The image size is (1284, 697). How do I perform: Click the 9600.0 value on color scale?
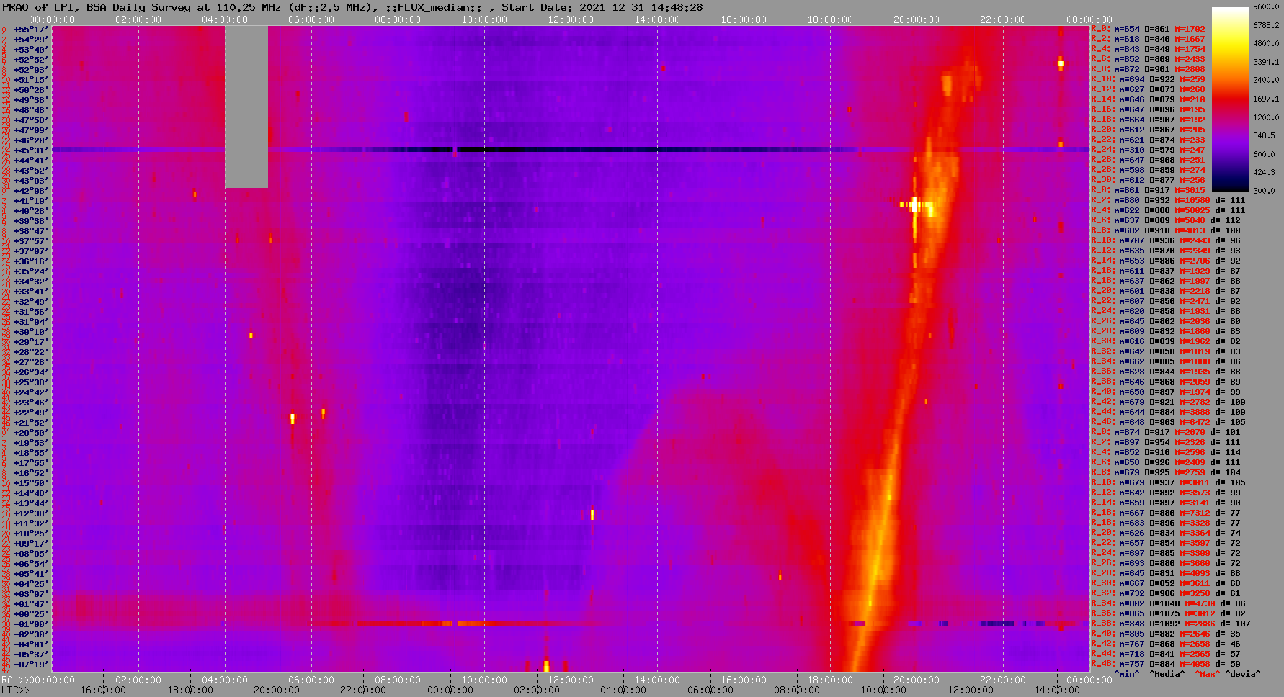[x=1266, y=6]
